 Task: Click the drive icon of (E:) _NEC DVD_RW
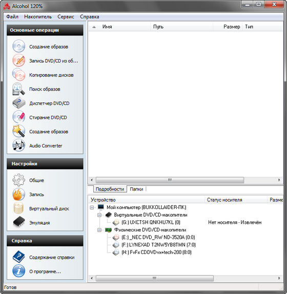tap(116, 237)
